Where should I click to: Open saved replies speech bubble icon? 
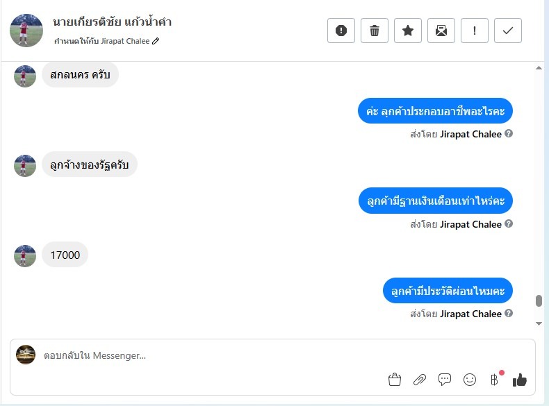(x=445, y=380)
